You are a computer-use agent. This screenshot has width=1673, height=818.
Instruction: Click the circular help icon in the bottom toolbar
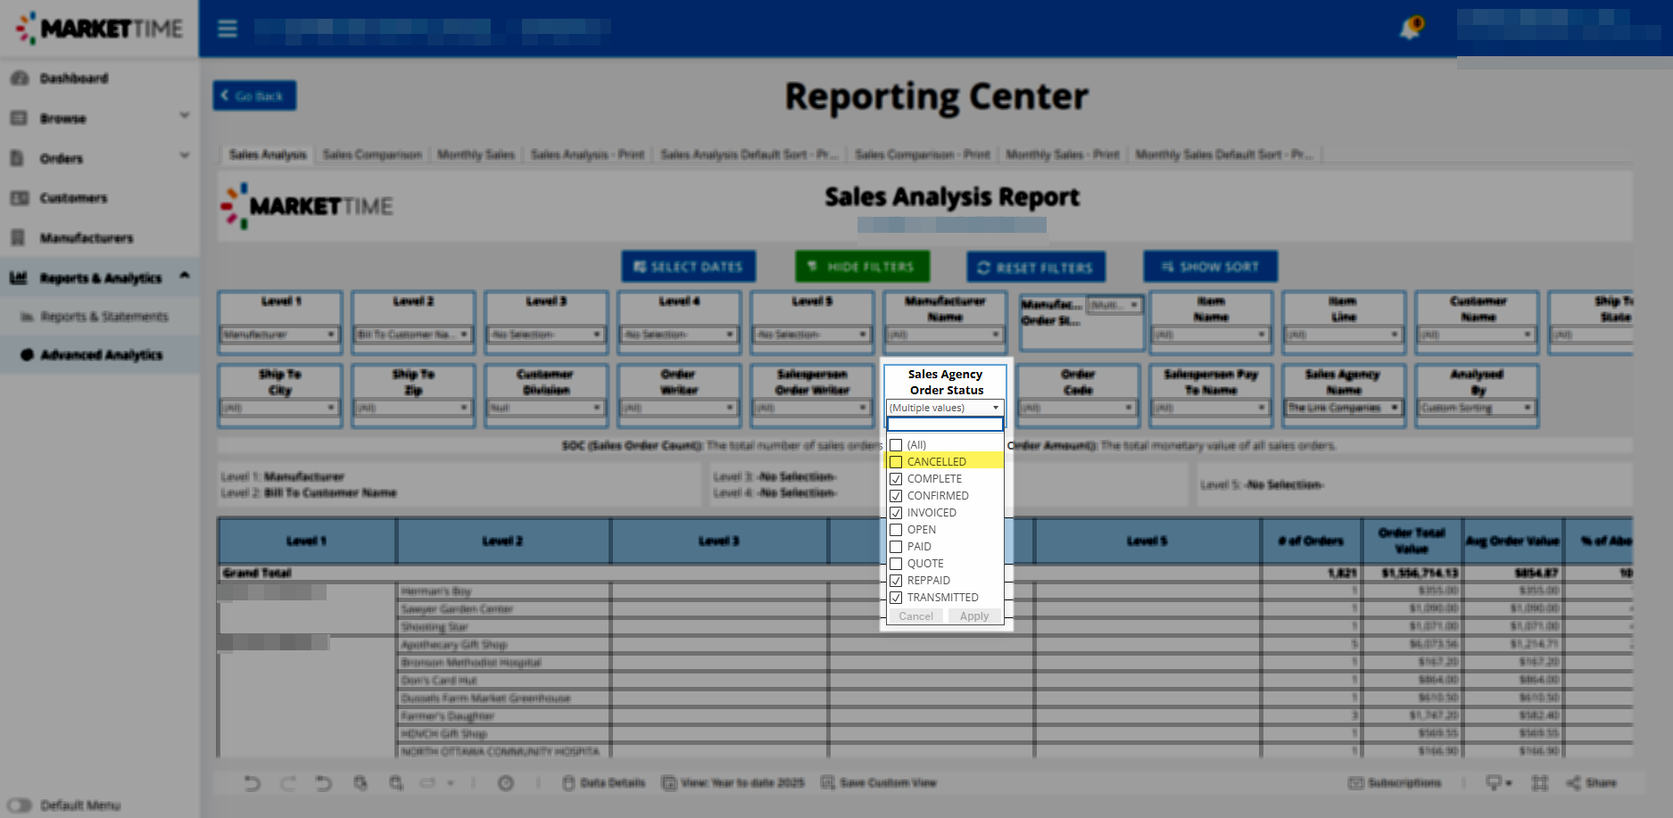tap(506, 783)
